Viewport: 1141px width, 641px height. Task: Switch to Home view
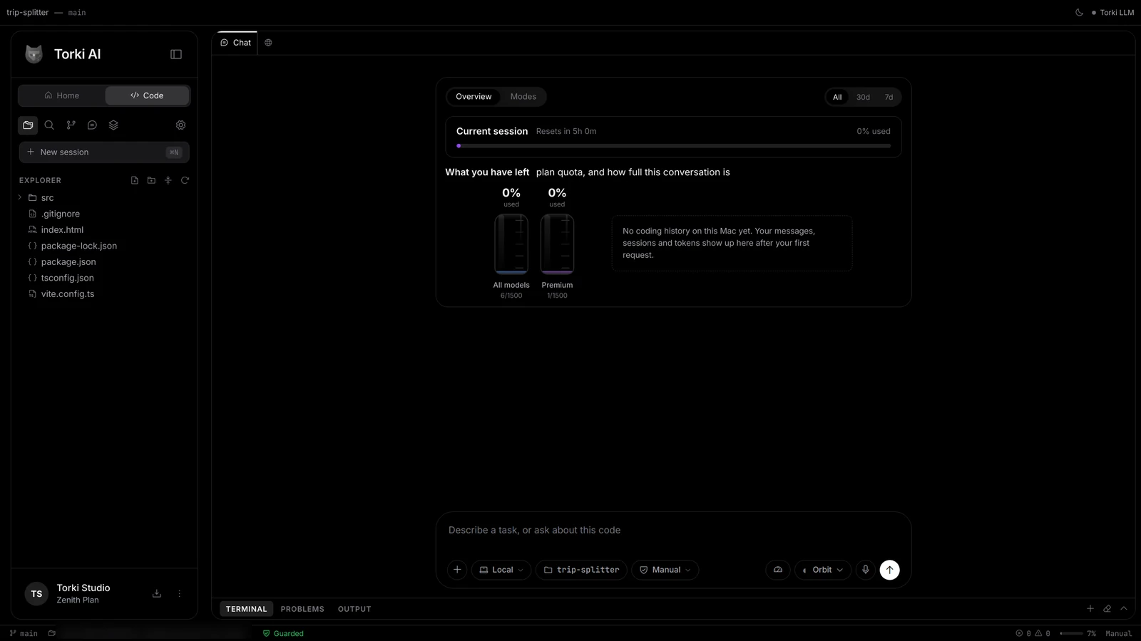coord(62,95)
